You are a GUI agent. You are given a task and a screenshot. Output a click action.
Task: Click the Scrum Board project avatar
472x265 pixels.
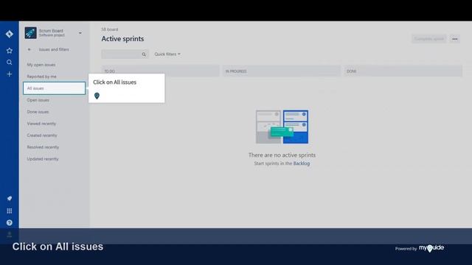[30, 32]
